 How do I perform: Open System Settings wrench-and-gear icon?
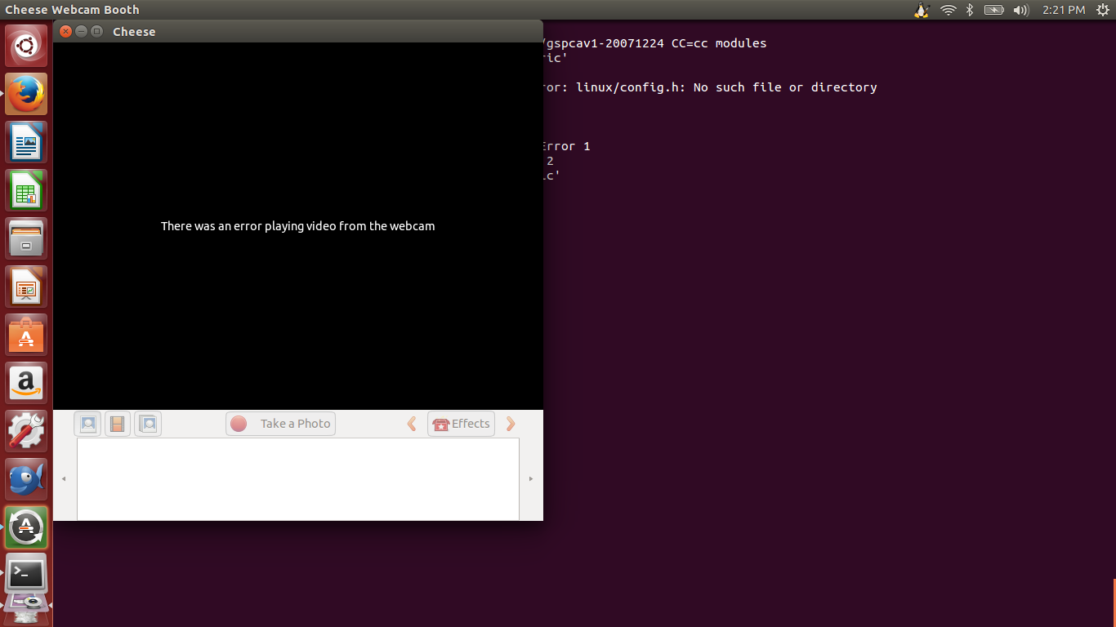[26, 431]
